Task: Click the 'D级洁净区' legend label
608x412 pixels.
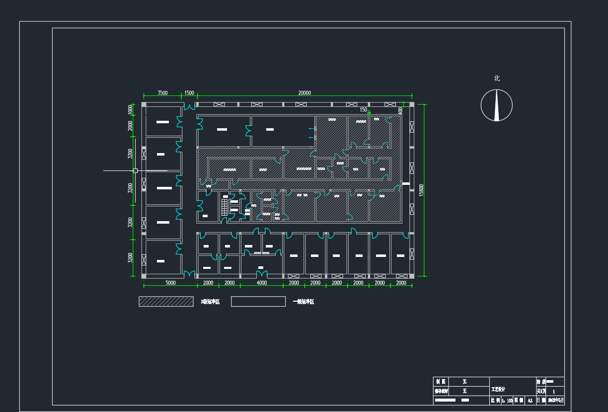Action: click(210, 302)
